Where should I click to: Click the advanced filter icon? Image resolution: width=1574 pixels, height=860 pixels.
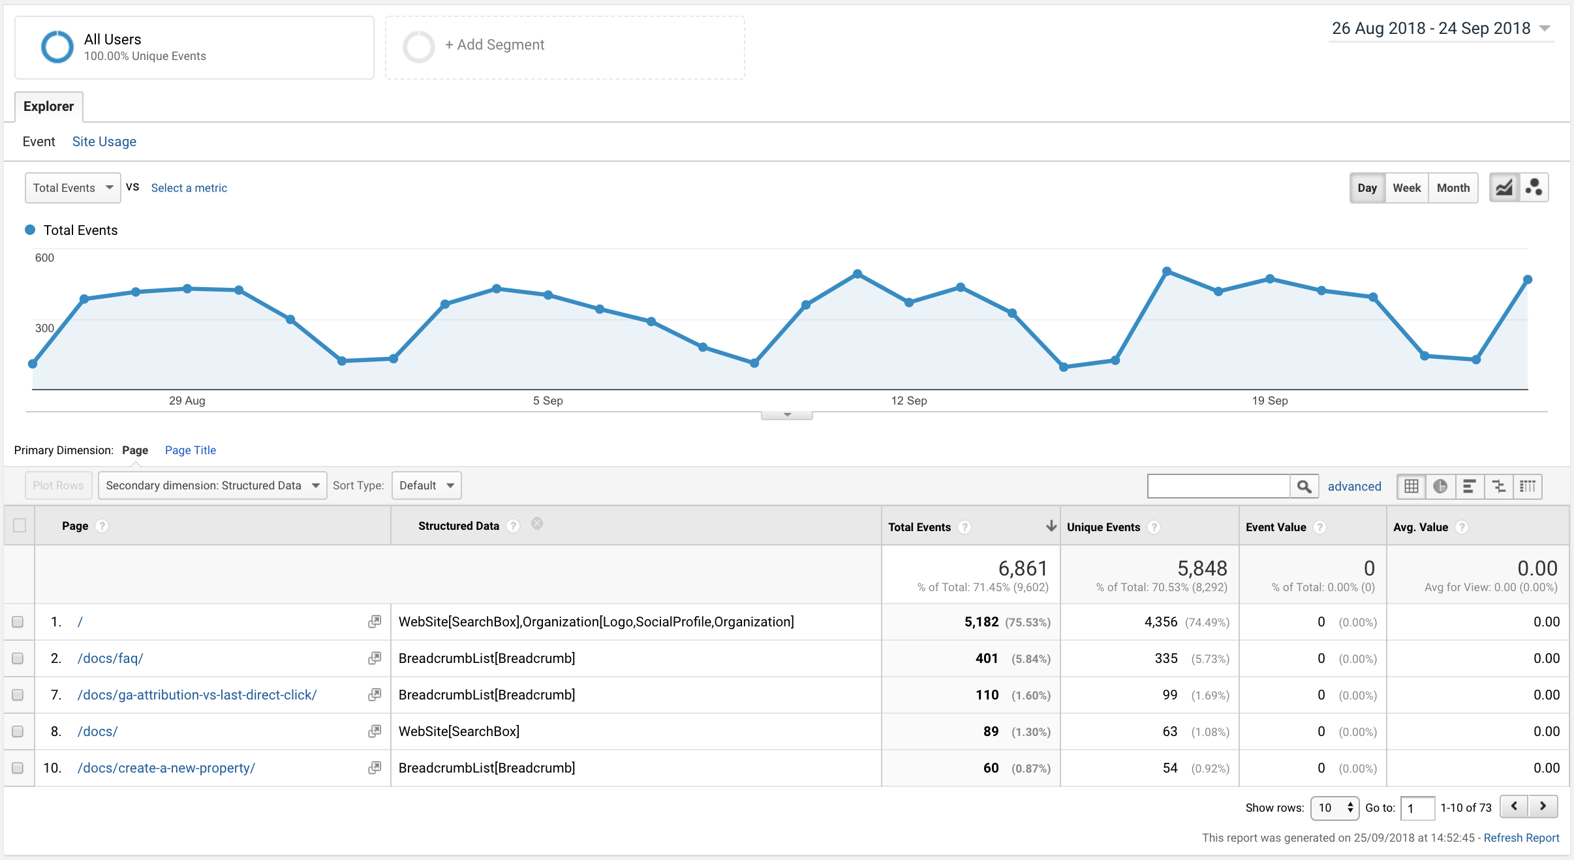click(x=1355, y=486)
